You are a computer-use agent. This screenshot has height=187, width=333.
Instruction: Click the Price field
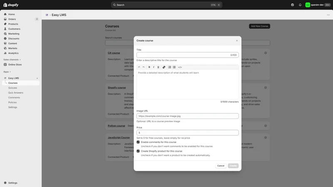click(188, 133)
